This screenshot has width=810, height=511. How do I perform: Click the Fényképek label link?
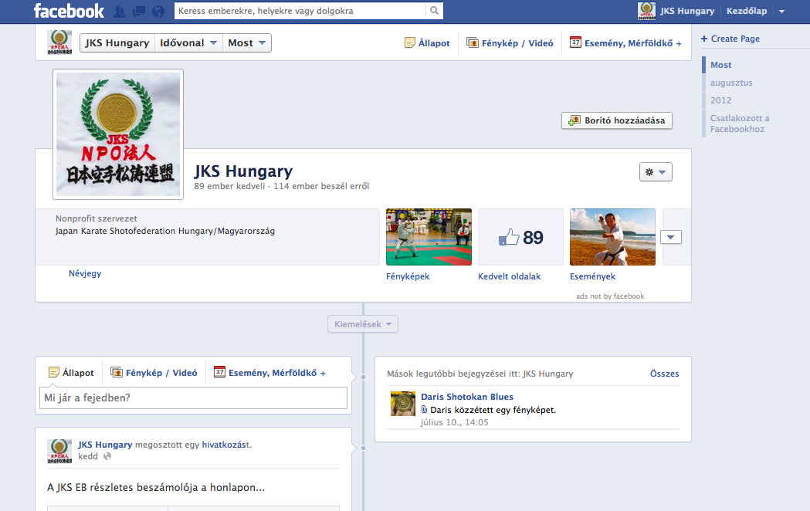click(408, 276)
